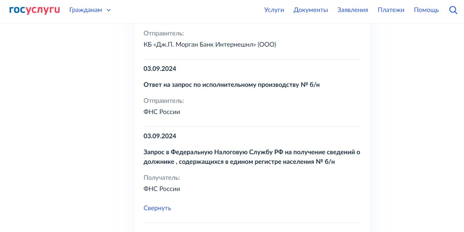
Task: Click the Получатель label
Action: tap(162, 178)
